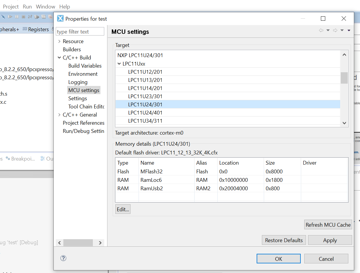Screen dimensions: 360x273
Task: Collapse the LPC11Uxx target group
Action: click(x=119, y=63)
